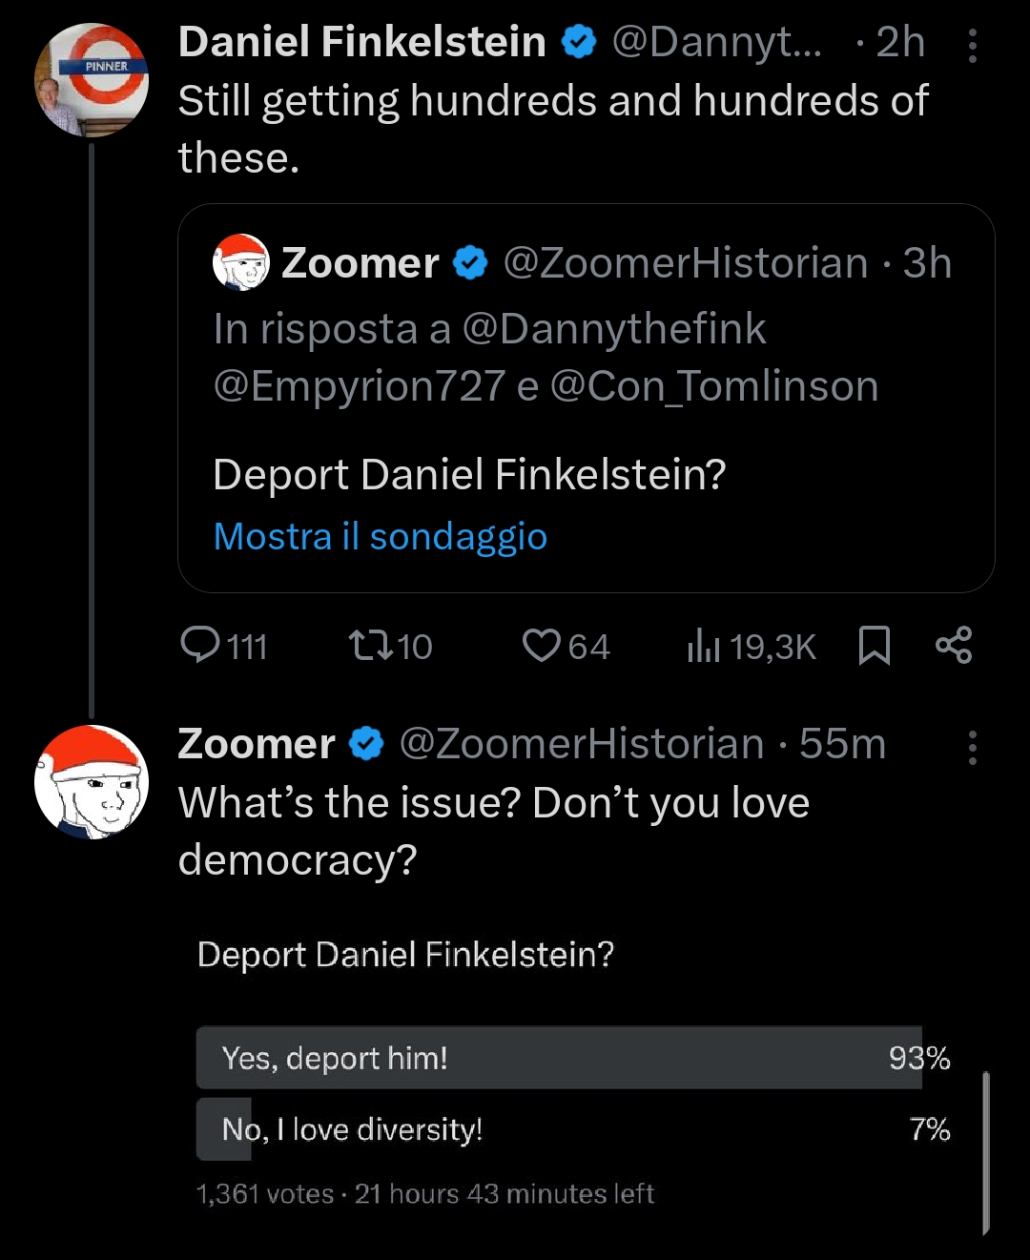
Task: Click Zoomer's small avatar in the quoted tweet
Action: coord(240,262)
